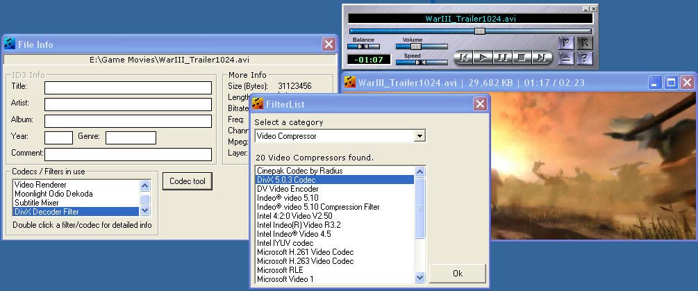Viewport: 698px width, 291px height.
Task: Click the size value 31123456
Action: 294,86
